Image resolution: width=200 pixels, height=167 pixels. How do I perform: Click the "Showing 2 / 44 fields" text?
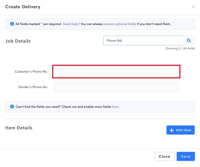coord(180,48)
